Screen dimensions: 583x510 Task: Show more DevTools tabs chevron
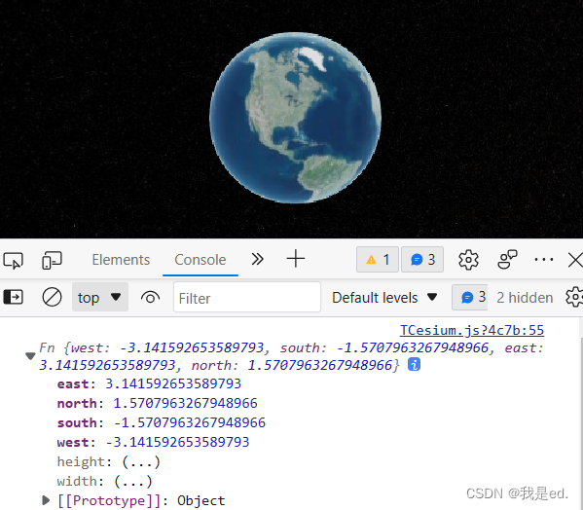tap(257, 259)
